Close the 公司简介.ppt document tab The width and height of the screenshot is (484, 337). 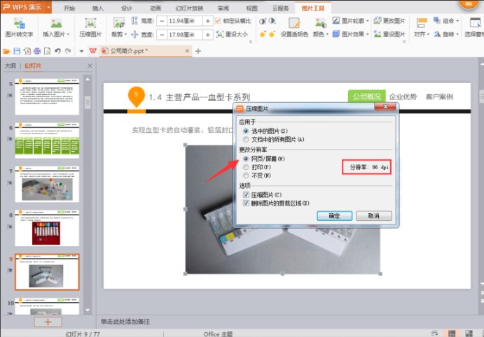(187, 51)
